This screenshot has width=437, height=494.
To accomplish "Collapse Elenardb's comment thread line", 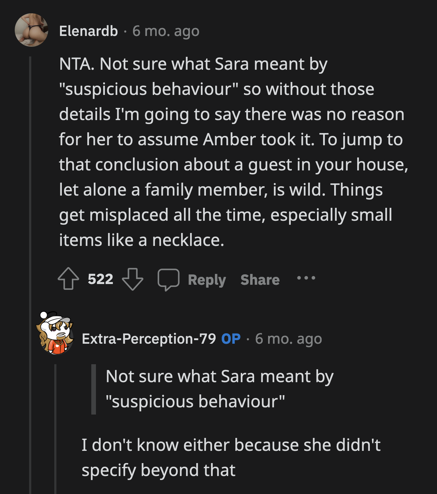I will pos(30,162).
